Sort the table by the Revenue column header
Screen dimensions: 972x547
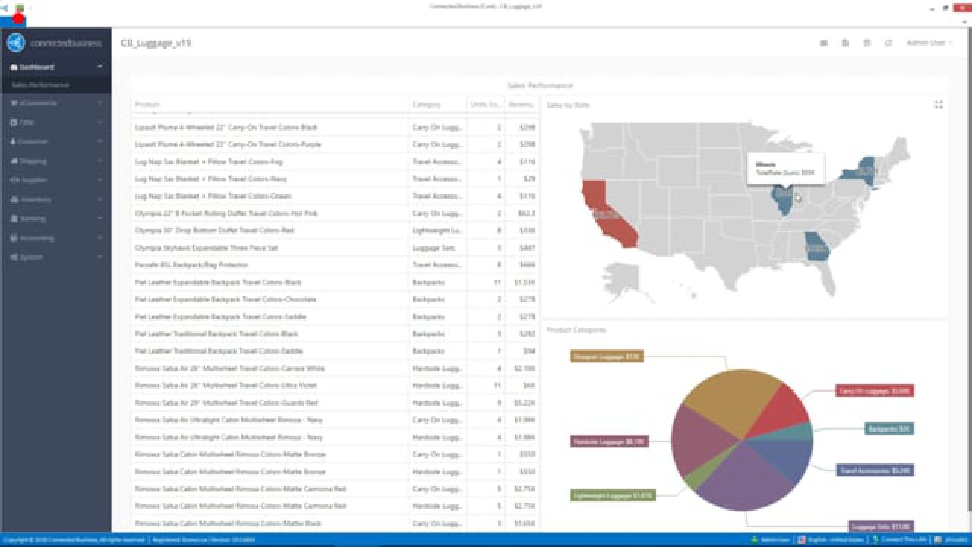click(520, 104)
